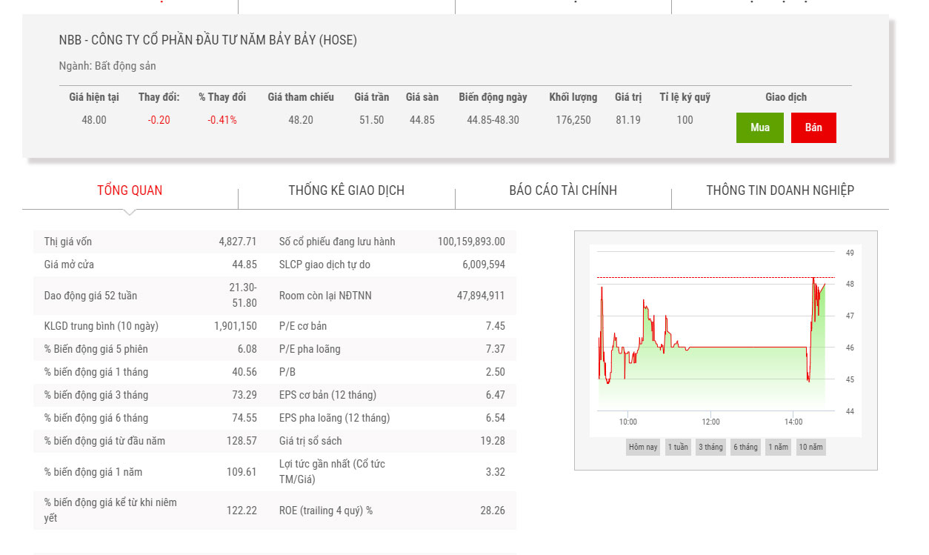Image resolution: width=929 pixels, height=555 pixels.
Task: Click the 14:00 time axis label
Action: (x=793, y=422)
